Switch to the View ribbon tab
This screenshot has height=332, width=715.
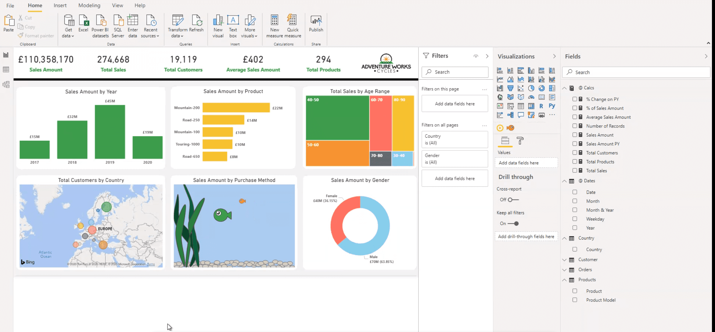click(117, 5)
